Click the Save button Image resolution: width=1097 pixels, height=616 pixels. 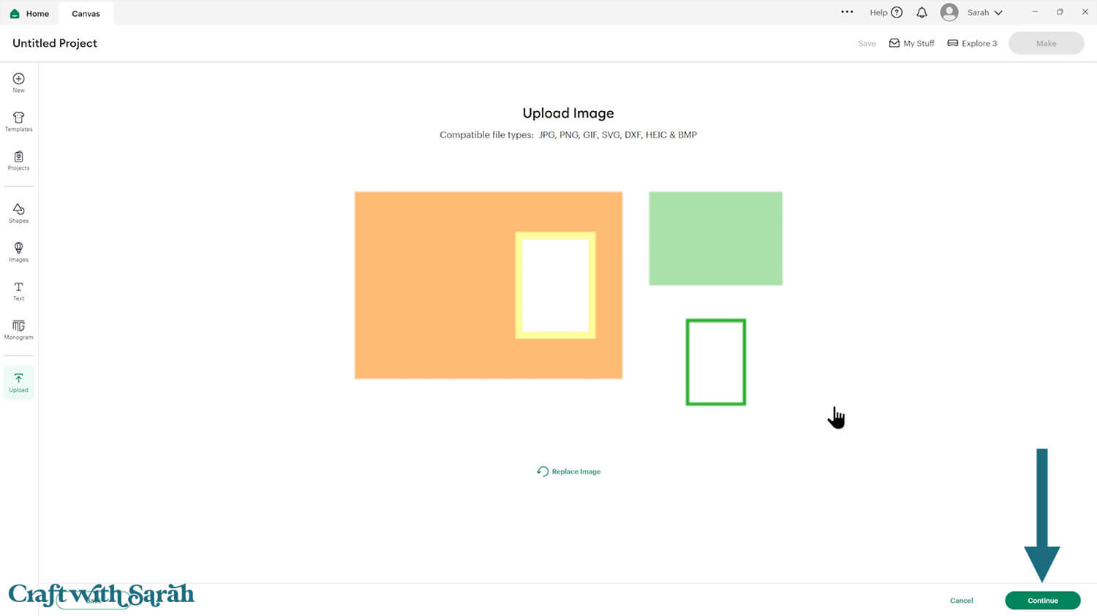(x=867, y=44)
